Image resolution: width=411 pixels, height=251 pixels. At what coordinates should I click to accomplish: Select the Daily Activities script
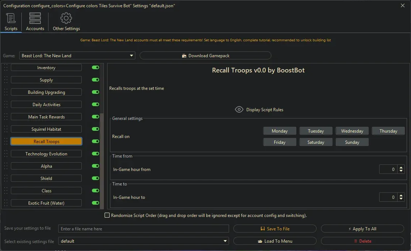click(x=46, y=105)
